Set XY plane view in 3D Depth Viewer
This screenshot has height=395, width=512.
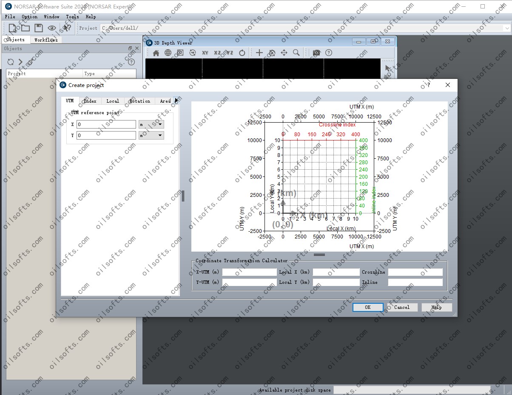(205, 53)
